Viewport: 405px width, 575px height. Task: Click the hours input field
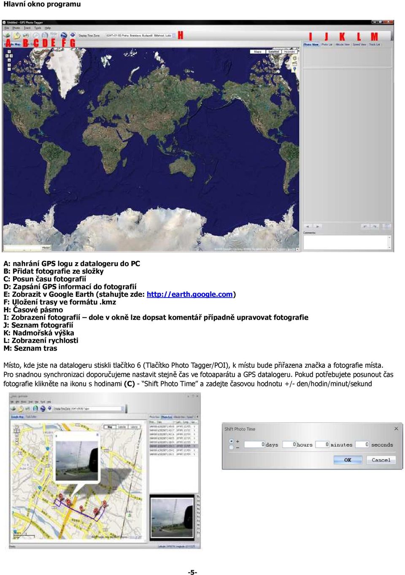289,445
